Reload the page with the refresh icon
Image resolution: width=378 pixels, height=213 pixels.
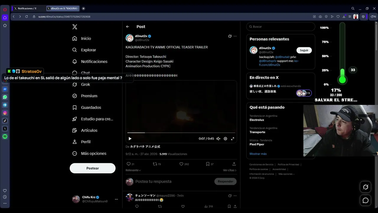(27, 17)
